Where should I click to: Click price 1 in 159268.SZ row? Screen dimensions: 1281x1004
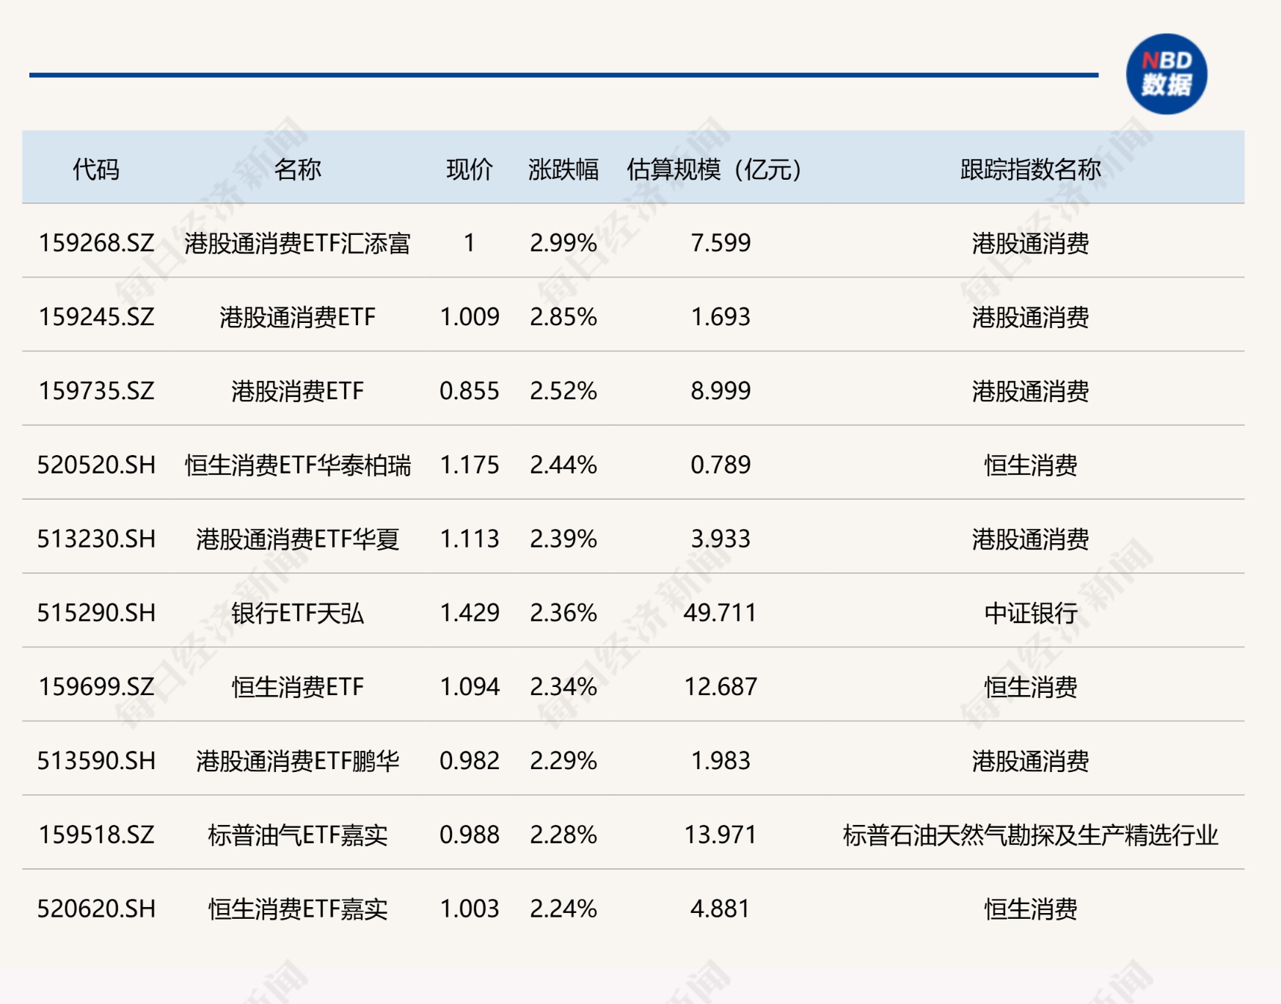pos(470,243)
